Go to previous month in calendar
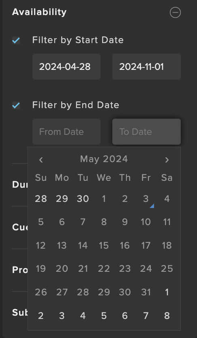 tap(41, 160)
